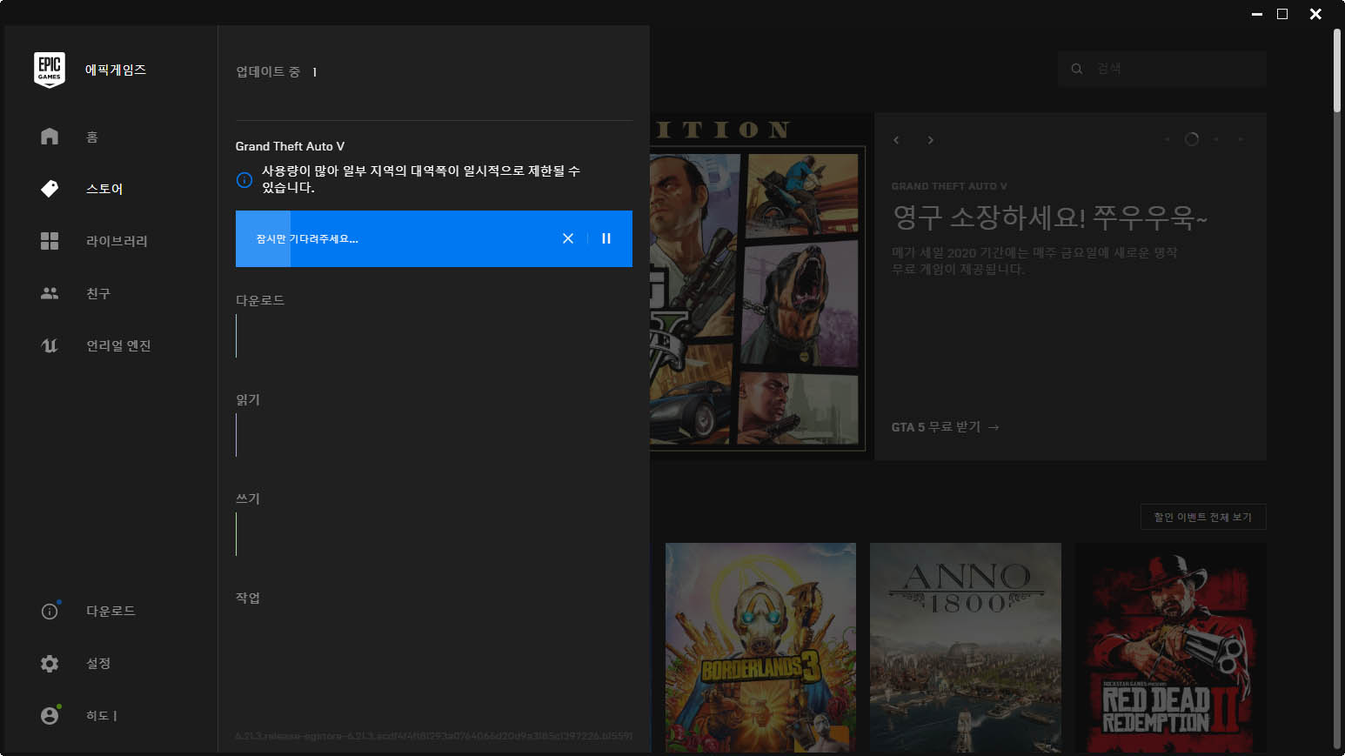This screenshot has height=756, width=1345.
Task: Click the 언리얼 엔진 Unreal logo icon
Action: [x=50, y=345]
